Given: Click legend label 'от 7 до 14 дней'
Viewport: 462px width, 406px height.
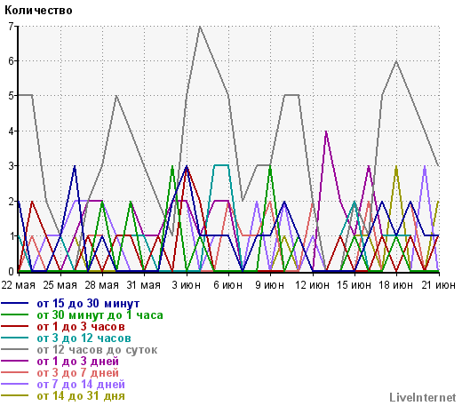Looking at the screenshot, I should (x=81, y=385).
